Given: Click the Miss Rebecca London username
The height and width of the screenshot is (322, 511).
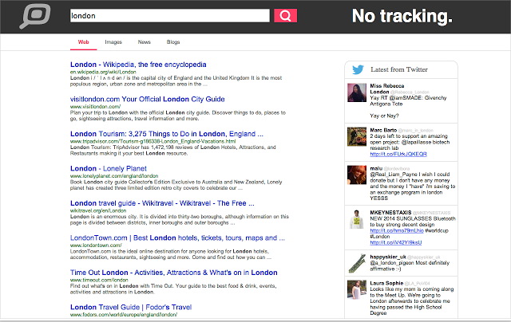Looking at the screenshot, I should pyautogui.click(x=386, y=88).
